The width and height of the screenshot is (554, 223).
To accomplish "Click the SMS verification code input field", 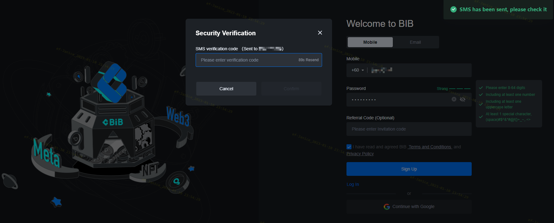I will tap(259, 60).
